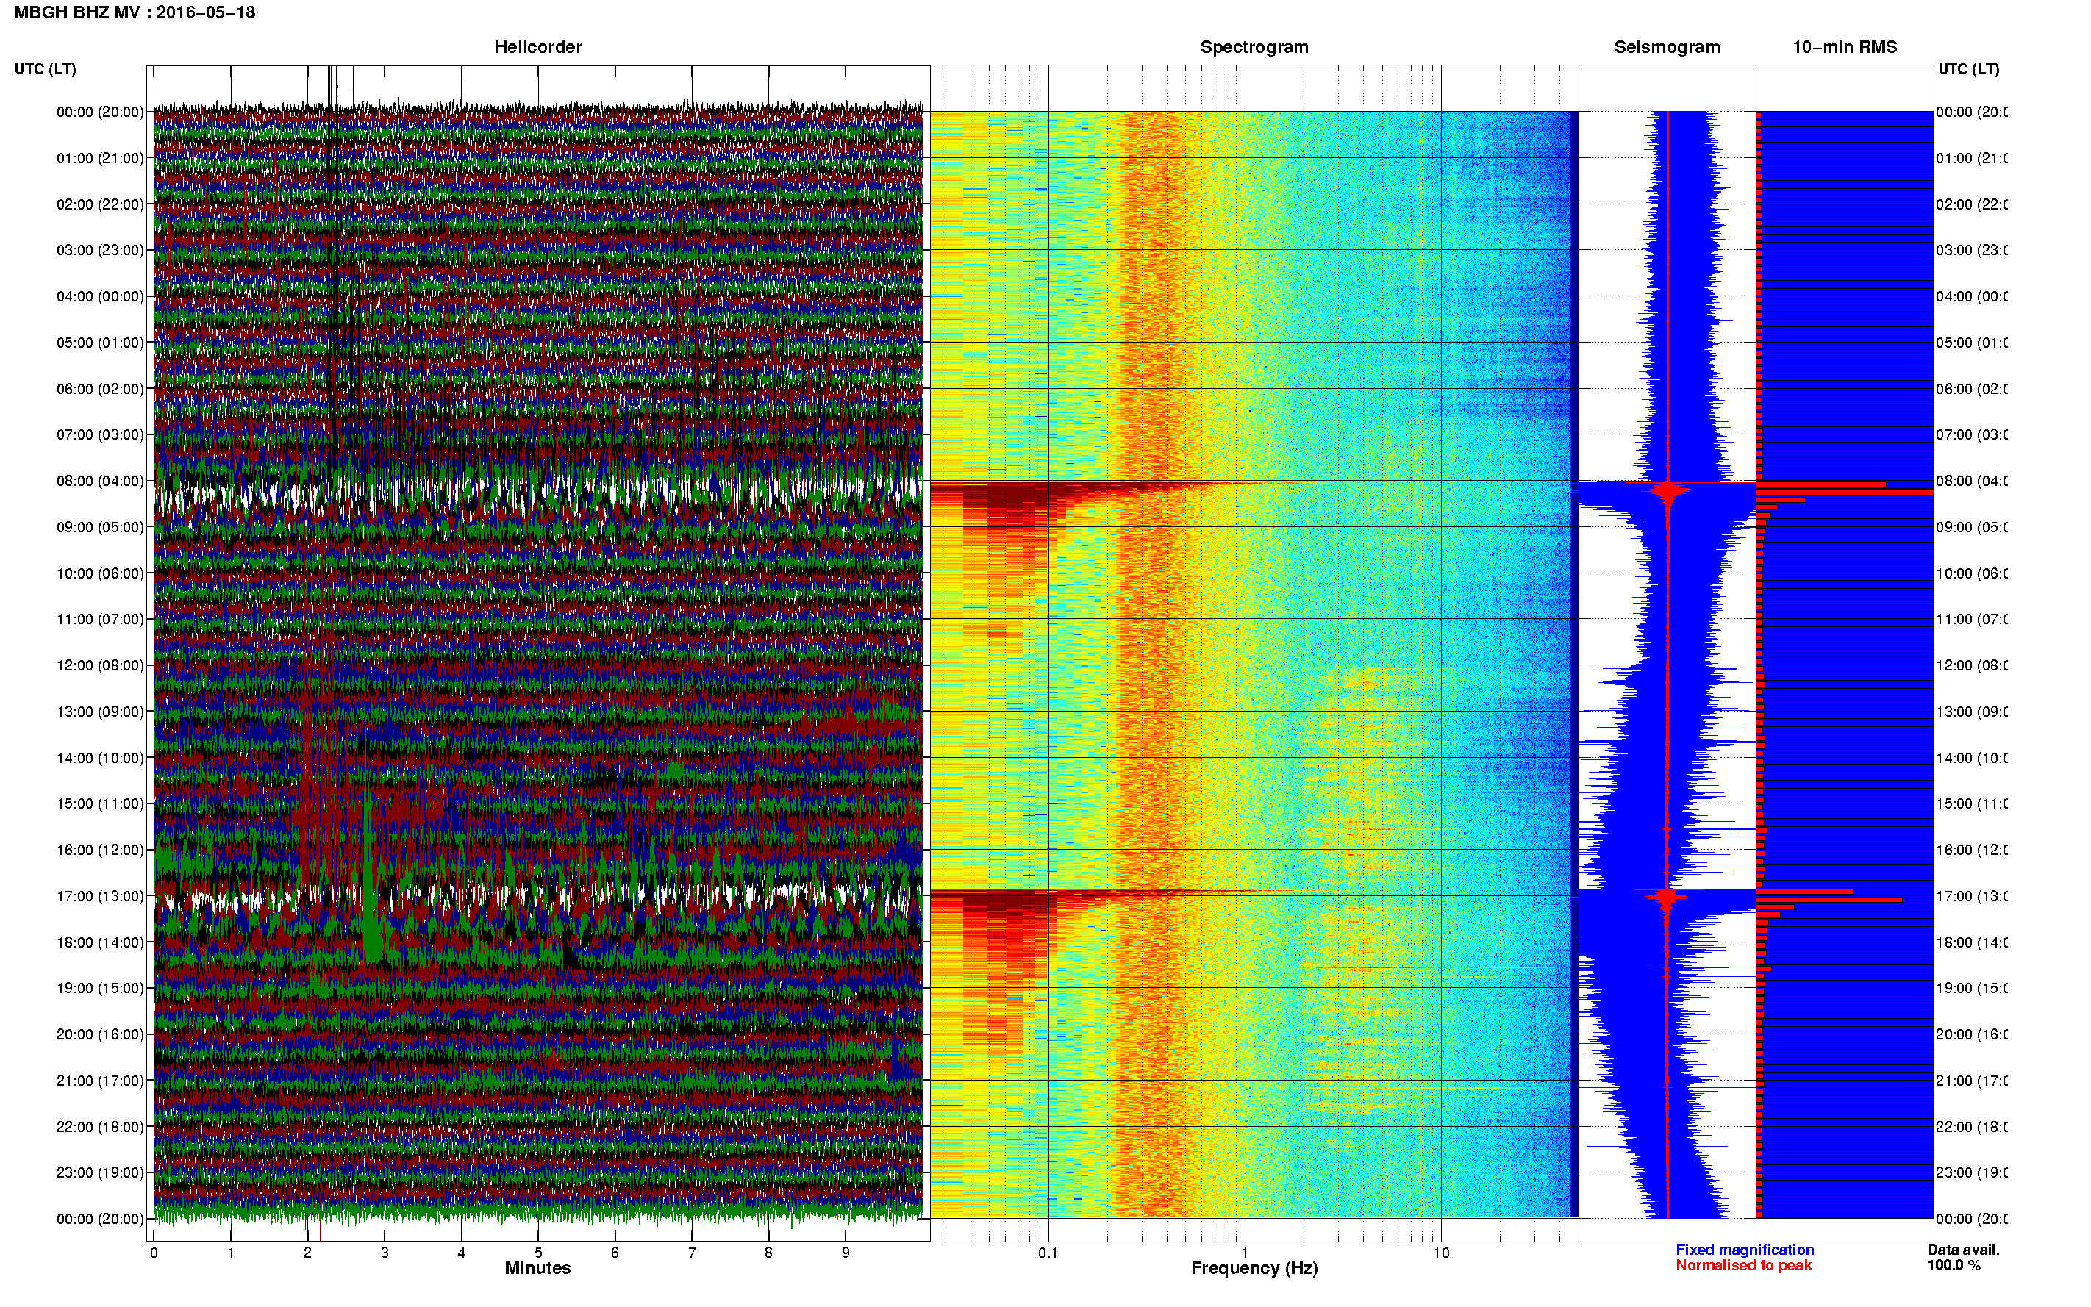
Task: Click helicorder time label '18:00 (14:00)'
Action: click(100, 942)
